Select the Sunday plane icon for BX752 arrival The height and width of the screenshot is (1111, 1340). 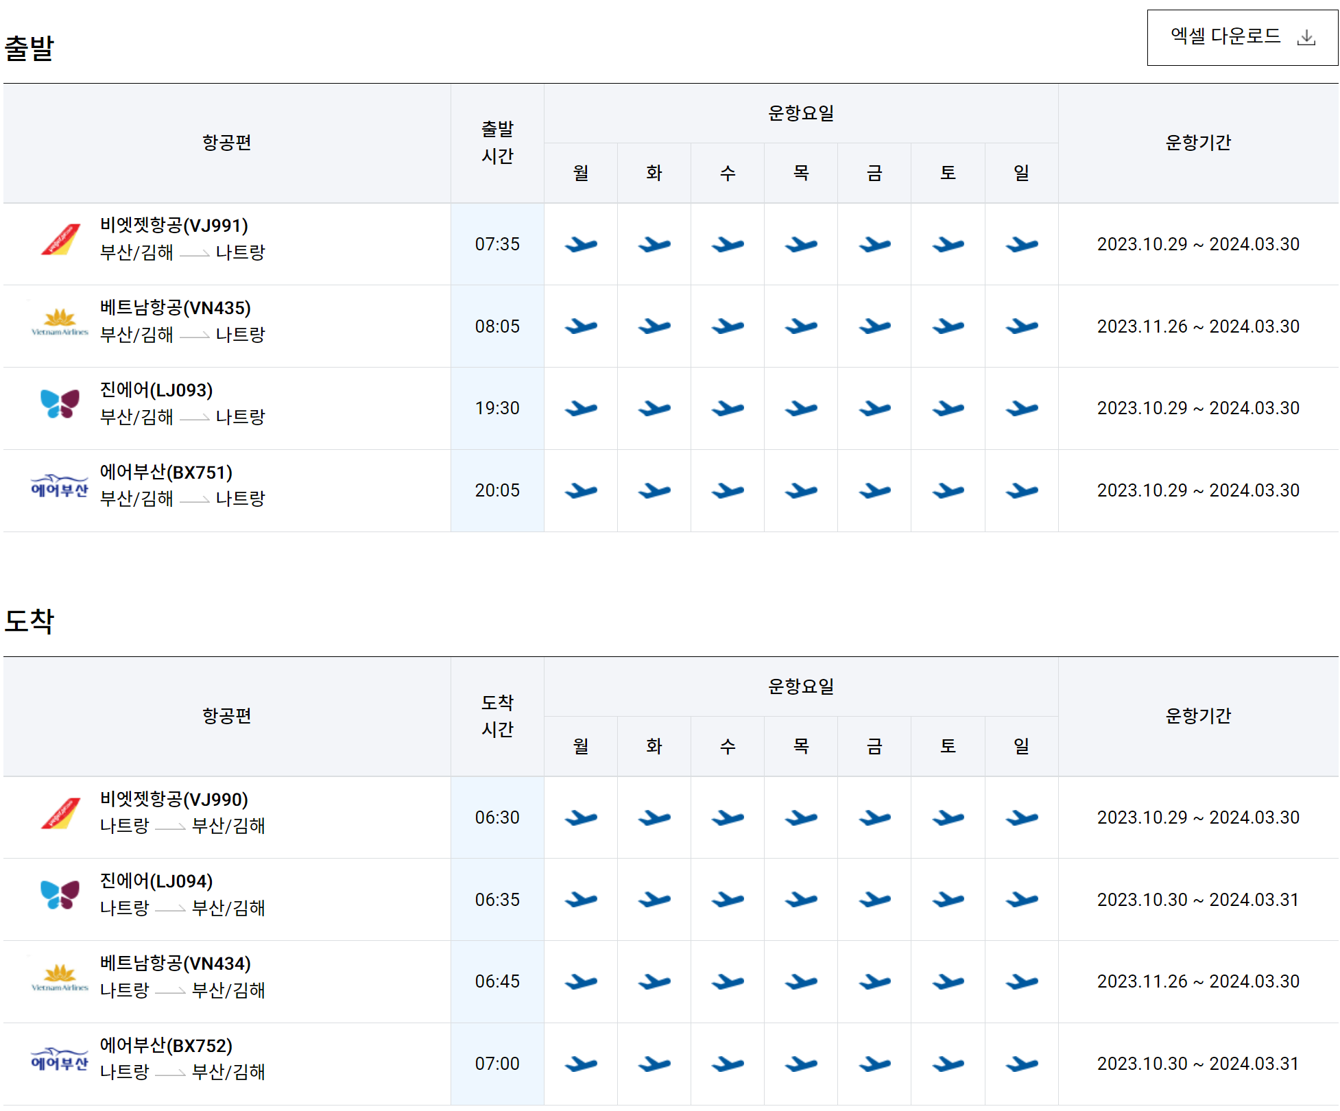1021,1063
